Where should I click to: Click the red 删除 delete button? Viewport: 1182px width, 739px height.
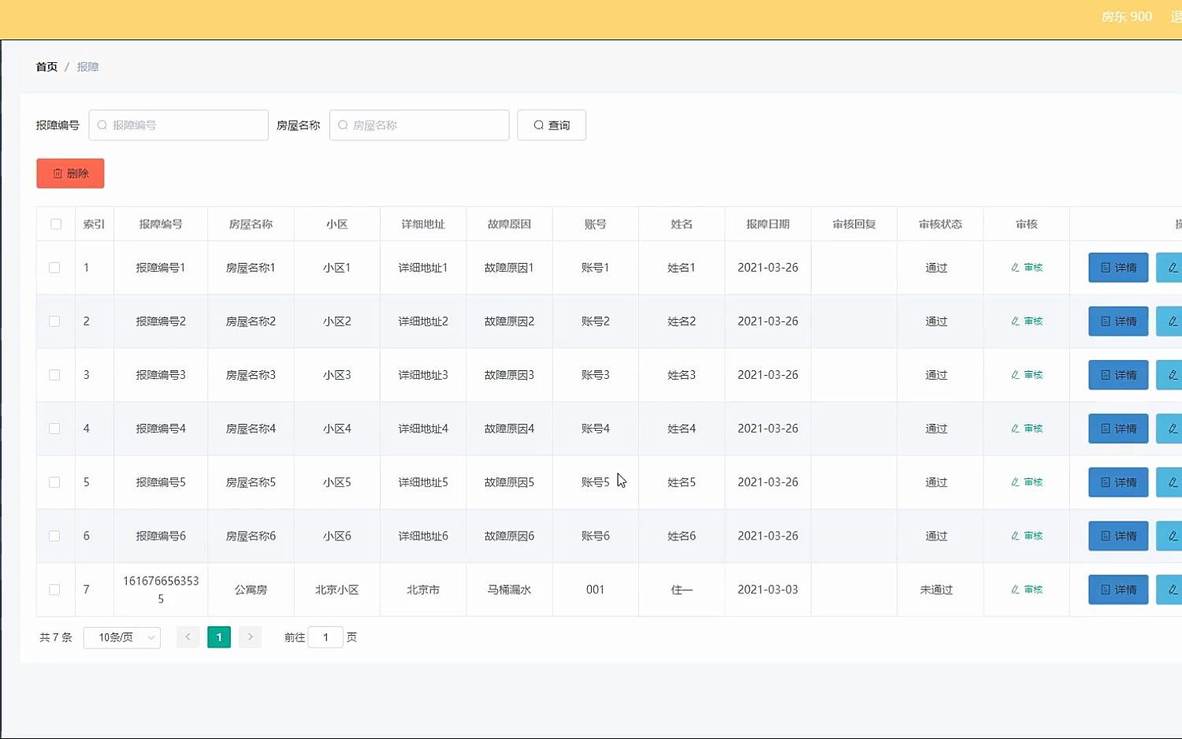click(x=70, y=173)
